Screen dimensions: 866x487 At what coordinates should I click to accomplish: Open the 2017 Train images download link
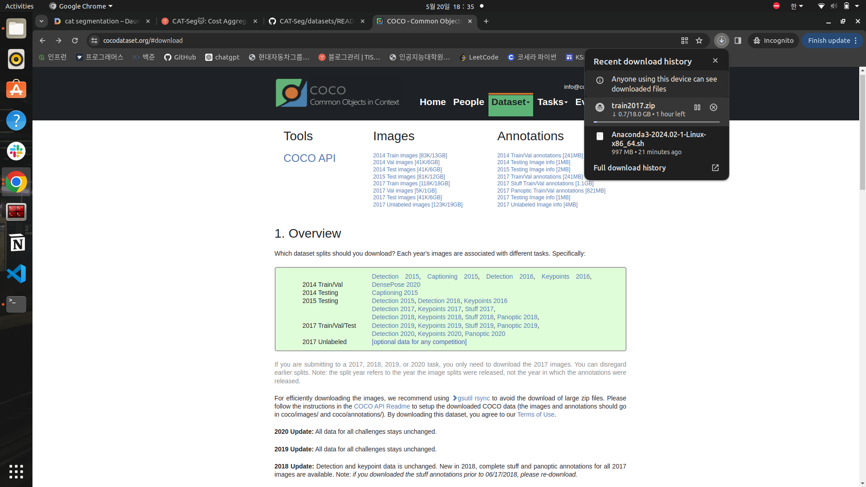[411, 184]
